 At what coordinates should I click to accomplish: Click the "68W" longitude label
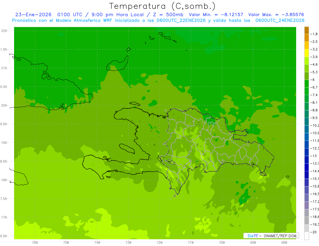click(284, 243)
